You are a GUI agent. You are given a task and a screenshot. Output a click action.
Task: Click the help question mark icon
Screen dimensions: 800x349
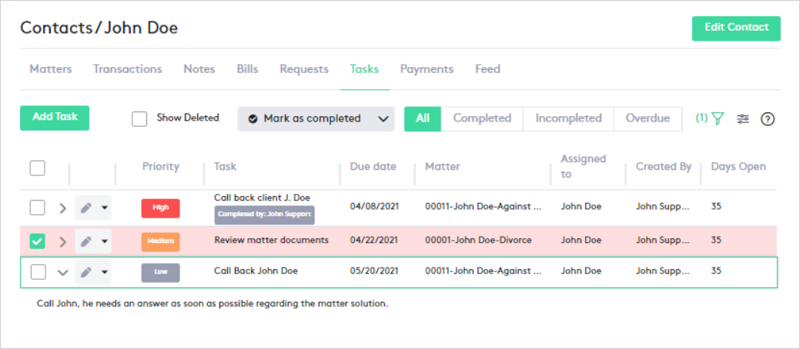[767, 119]
